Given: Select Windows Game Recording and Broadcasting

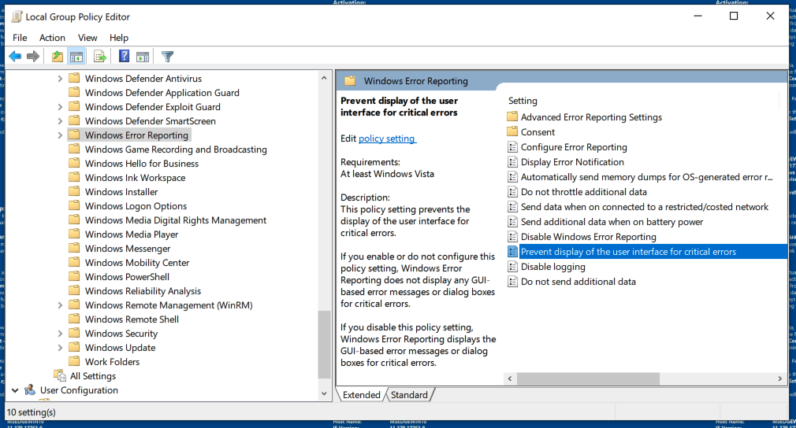Looking at the screenshot, I should click(x=176, y=149).
